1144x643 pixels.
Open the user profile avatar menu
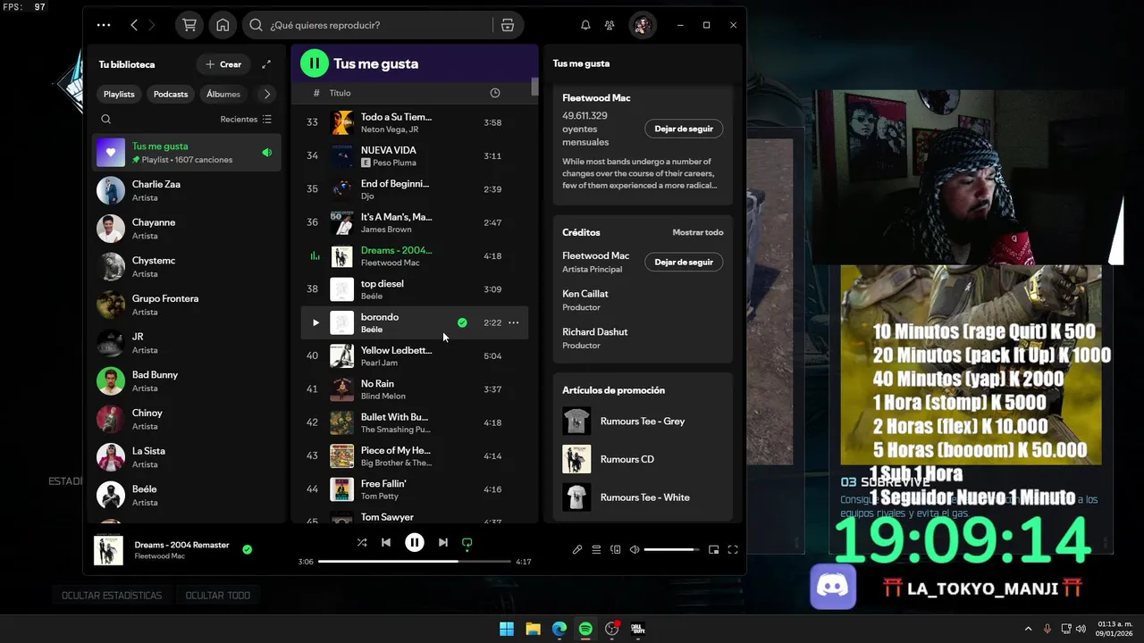coord(643,25)
